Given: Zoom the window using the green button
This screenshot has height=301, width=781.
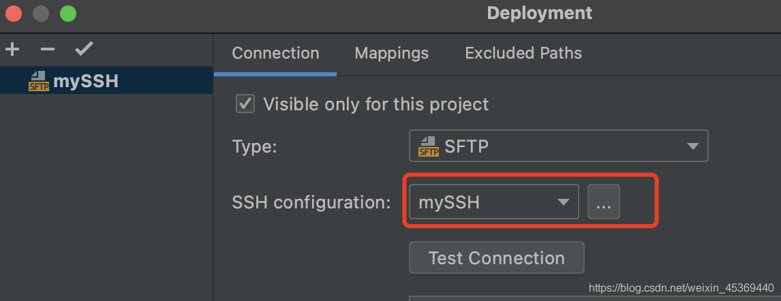Looking at the screenshot, I should (67, 13).
